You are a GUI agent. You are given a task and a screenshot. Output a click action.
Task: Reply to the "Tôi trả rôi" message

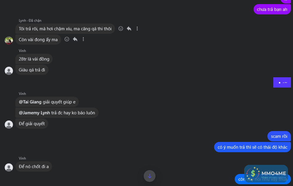point(129,29)
